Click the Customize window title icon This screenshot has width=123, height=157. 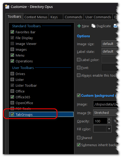7,7
